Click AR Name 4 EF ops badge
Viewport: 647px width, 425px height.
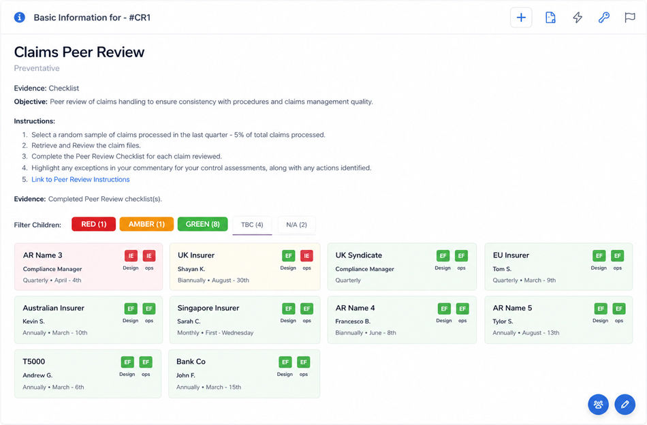click(462, 309)
